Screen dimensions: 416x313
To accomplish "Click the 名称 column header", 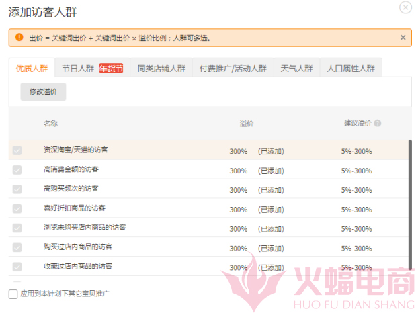I will click(x=50, y=124).
